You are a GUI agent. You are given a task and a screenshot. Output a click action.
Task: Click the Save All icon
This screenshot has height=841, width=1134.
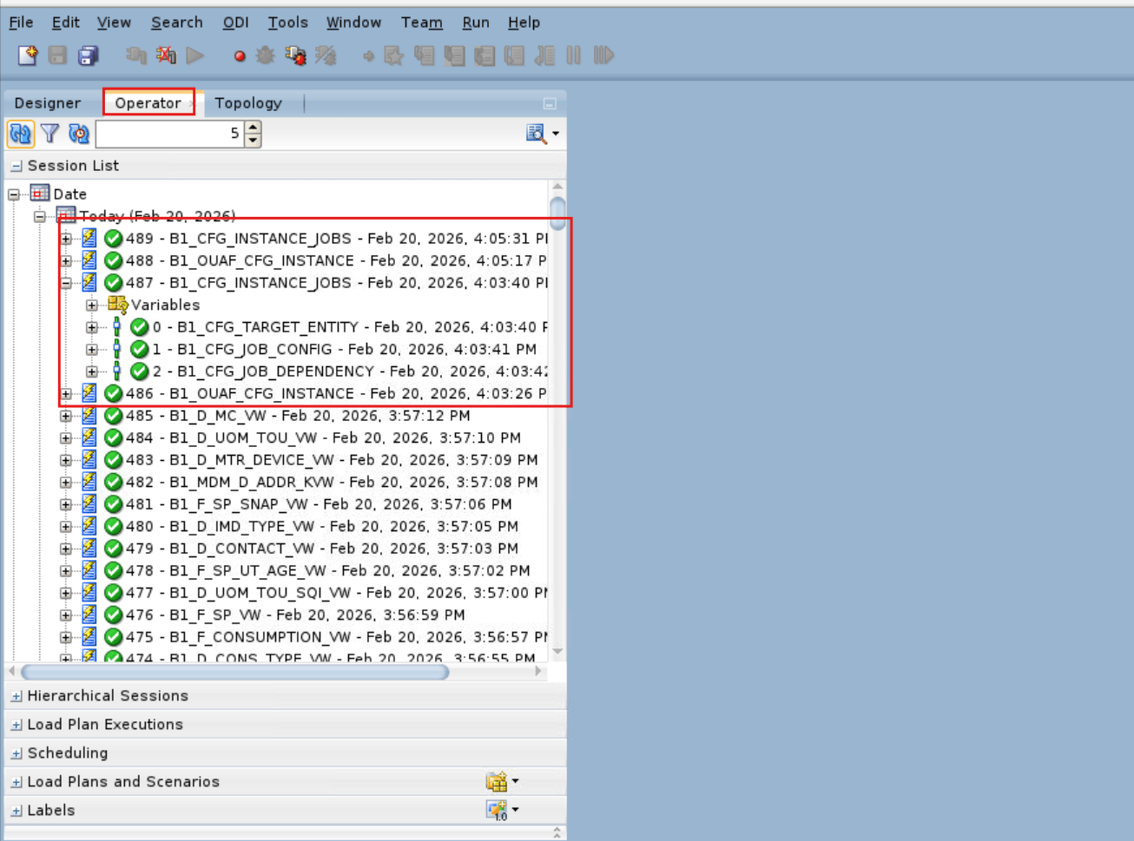click(x=88, y=55)
